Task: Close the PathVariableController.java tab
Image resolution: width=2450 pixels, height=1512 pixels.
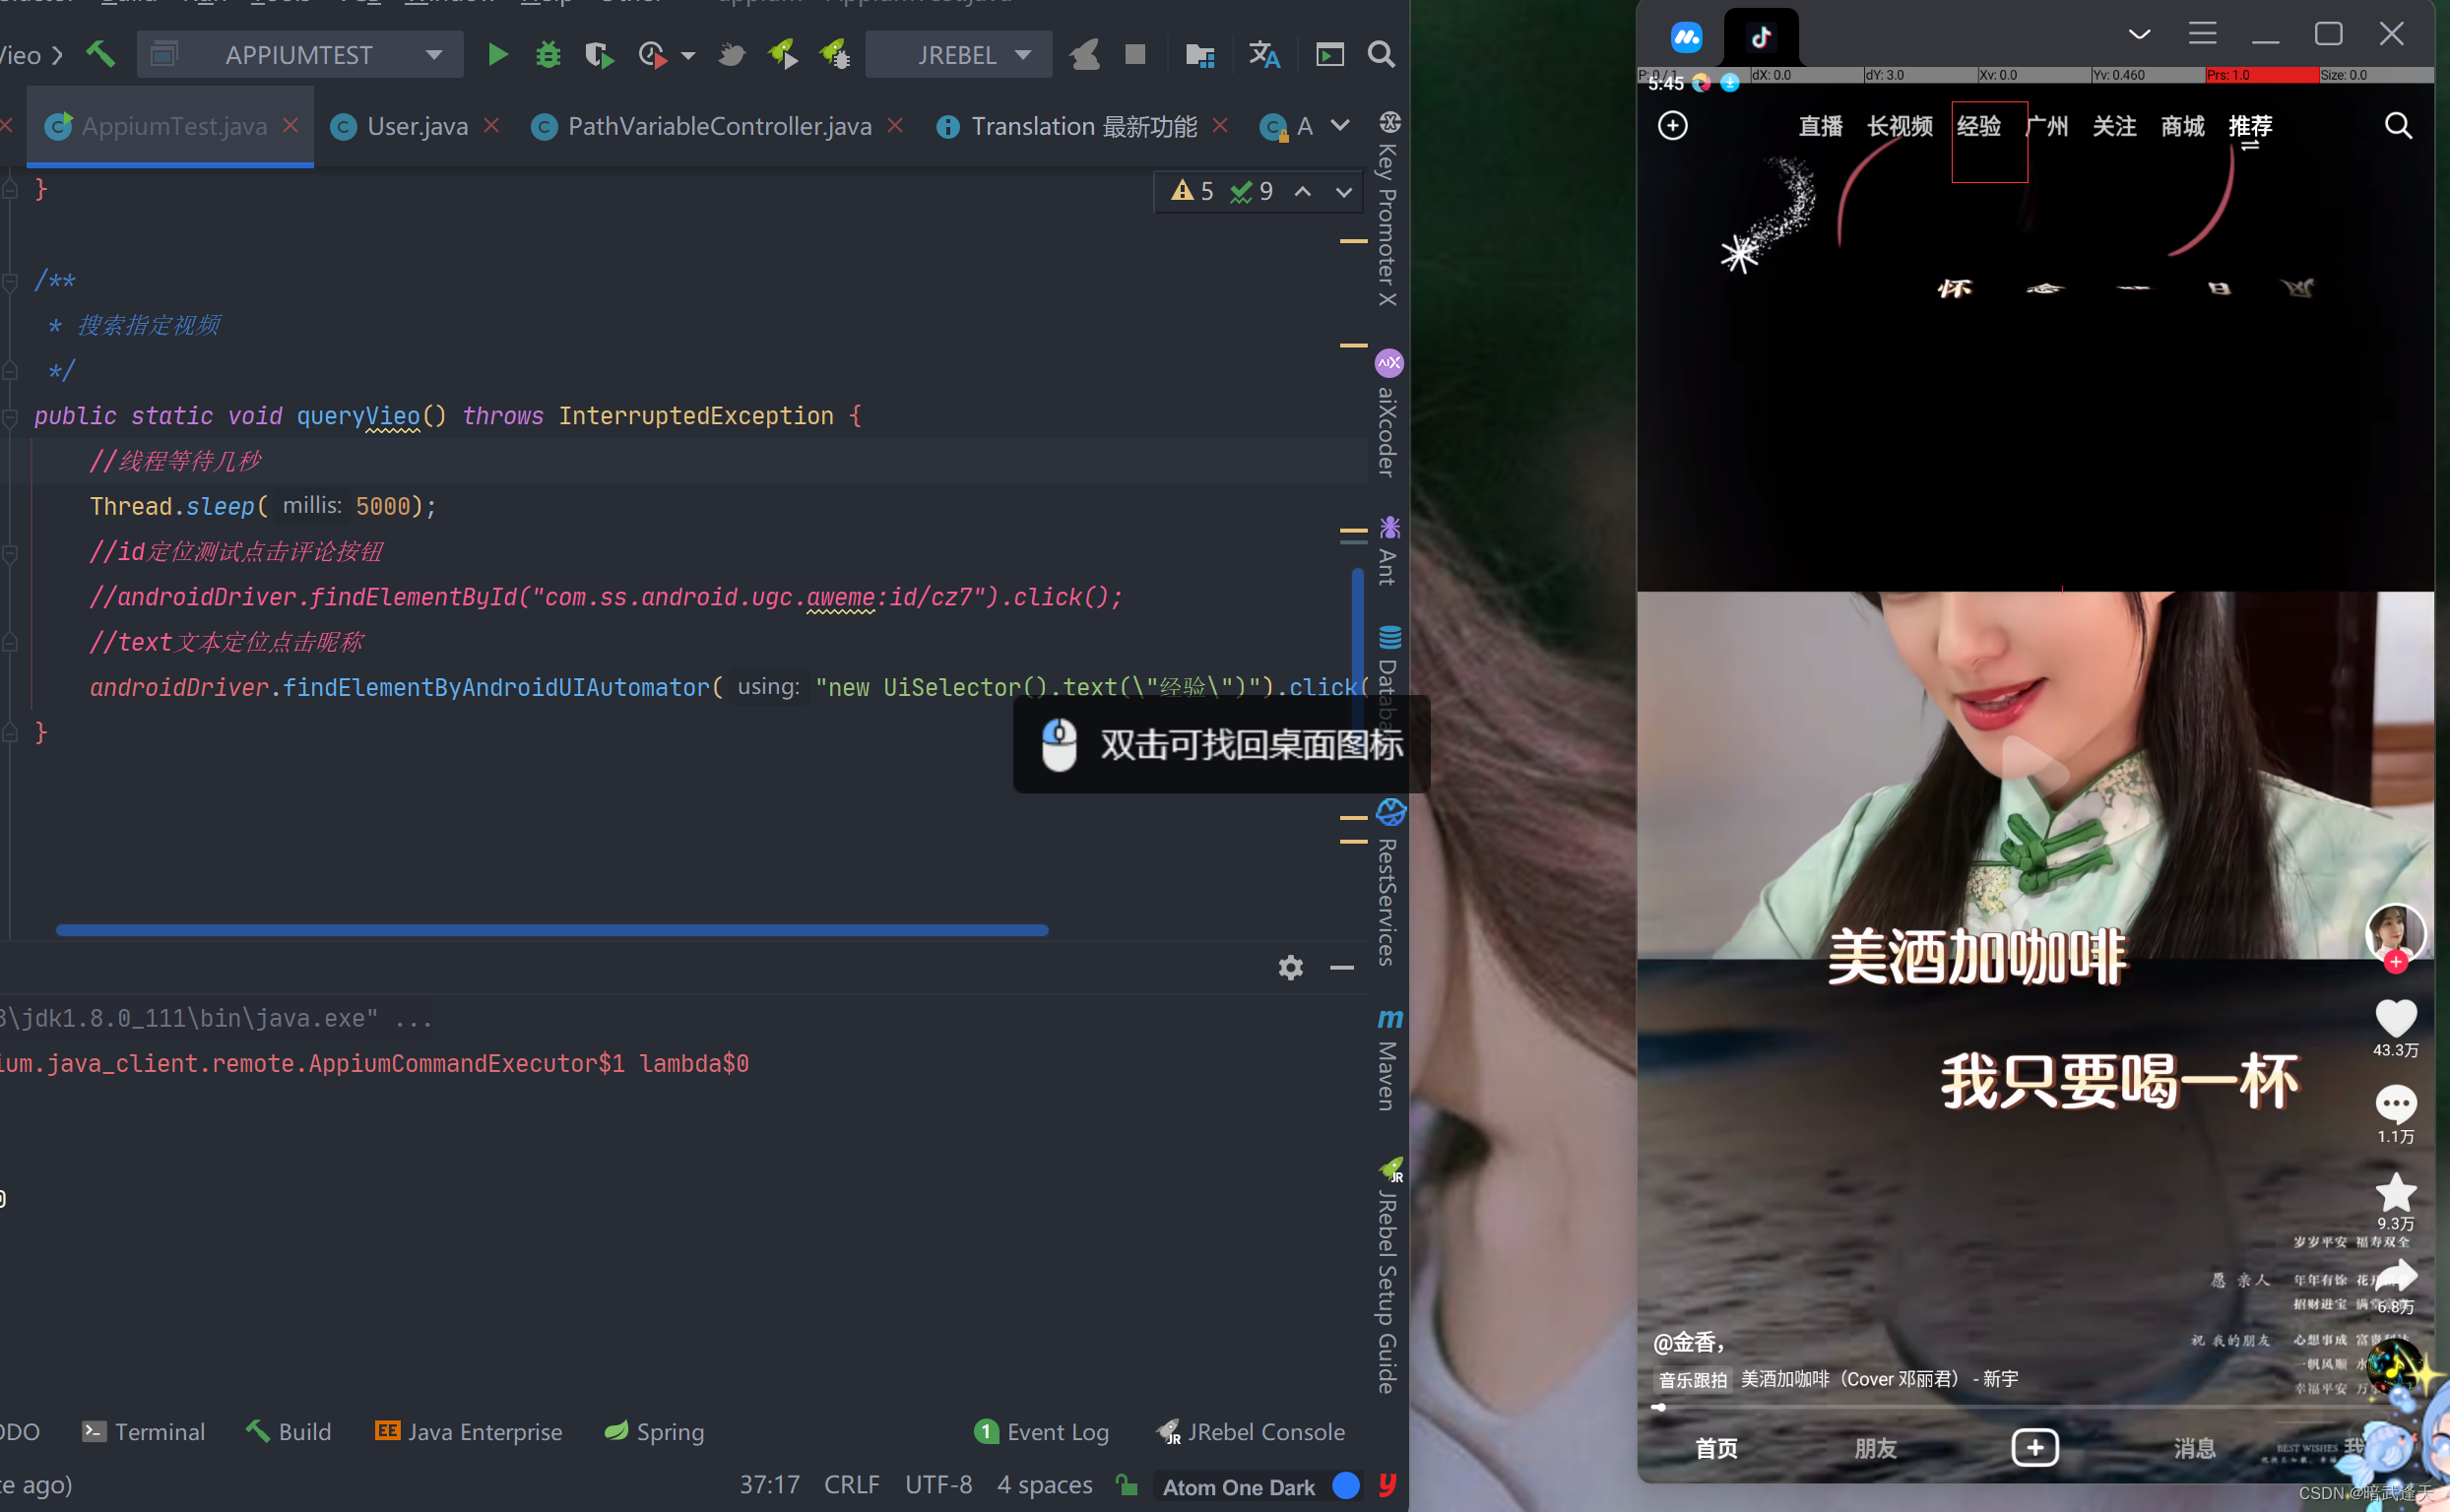Action: tap(895, 125)
